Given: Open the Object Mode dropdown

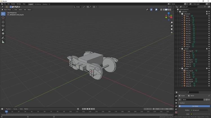Looking at the screenshot, I should point(7,10).
